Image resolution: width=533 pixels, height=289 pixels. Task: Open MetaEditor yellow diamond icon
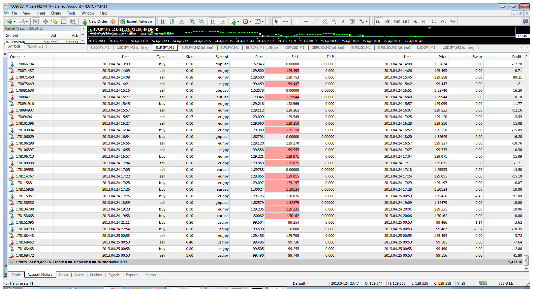(x=113, y=21)
